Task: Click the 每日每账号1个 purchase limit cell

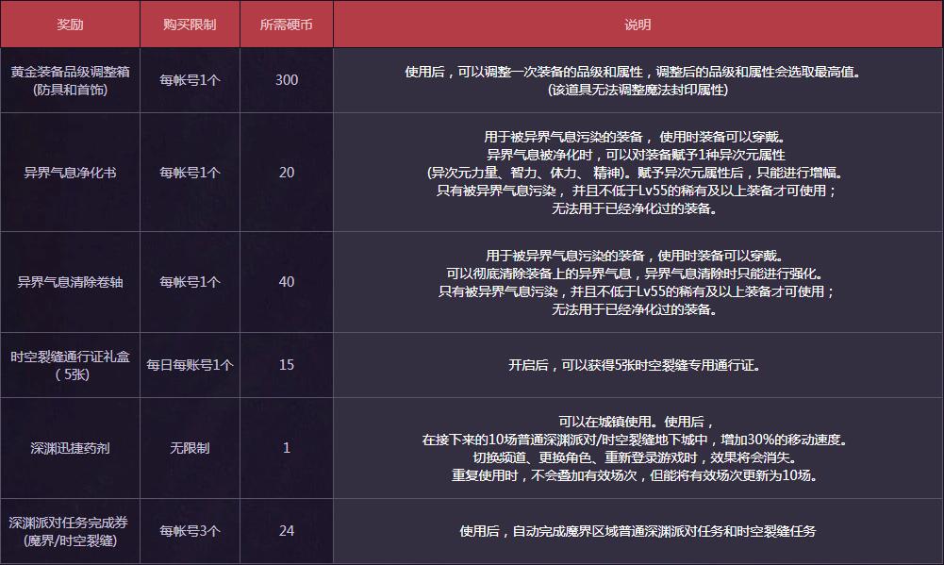Action: (190, 365)
